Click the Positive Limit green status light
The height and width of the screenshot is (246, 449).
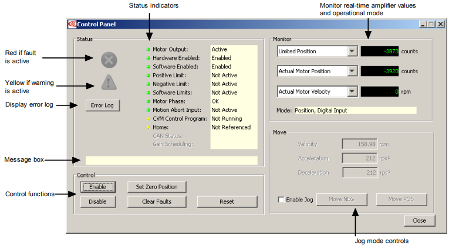click(148, 76)
